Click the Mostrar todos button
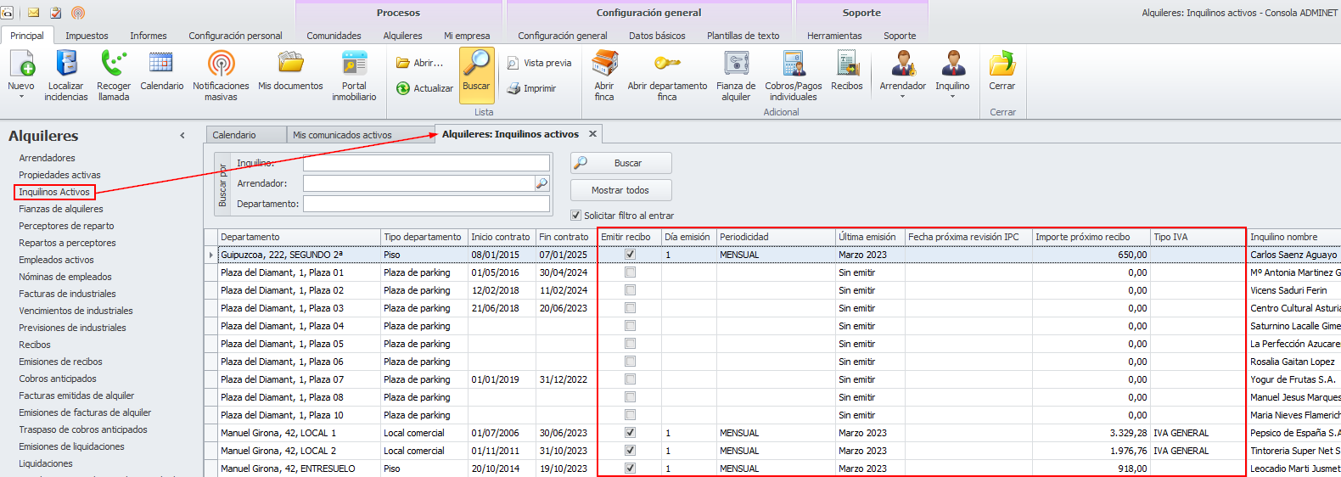1341x477 pixels. point(620,190)
